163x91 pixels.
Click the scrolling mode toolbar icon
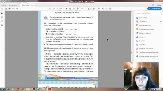[93, 9]
